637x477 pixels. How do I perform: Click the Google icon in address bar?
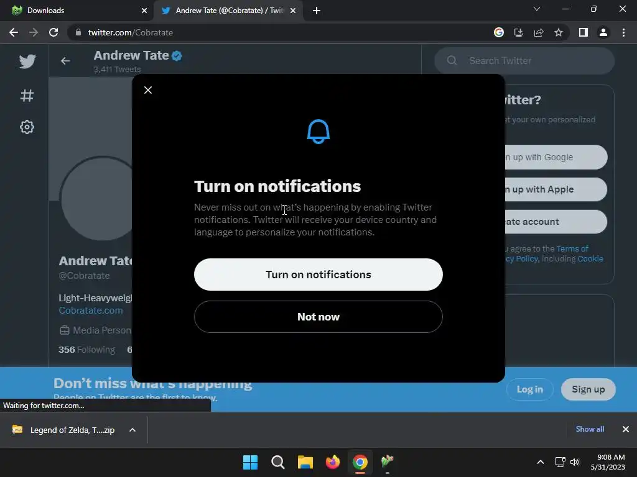pyautogui.click(x=499, y=32)
